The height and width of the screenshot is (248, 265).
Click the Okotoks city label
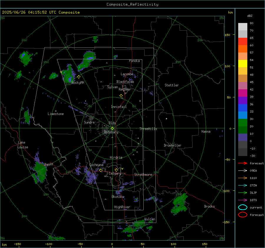118,197
